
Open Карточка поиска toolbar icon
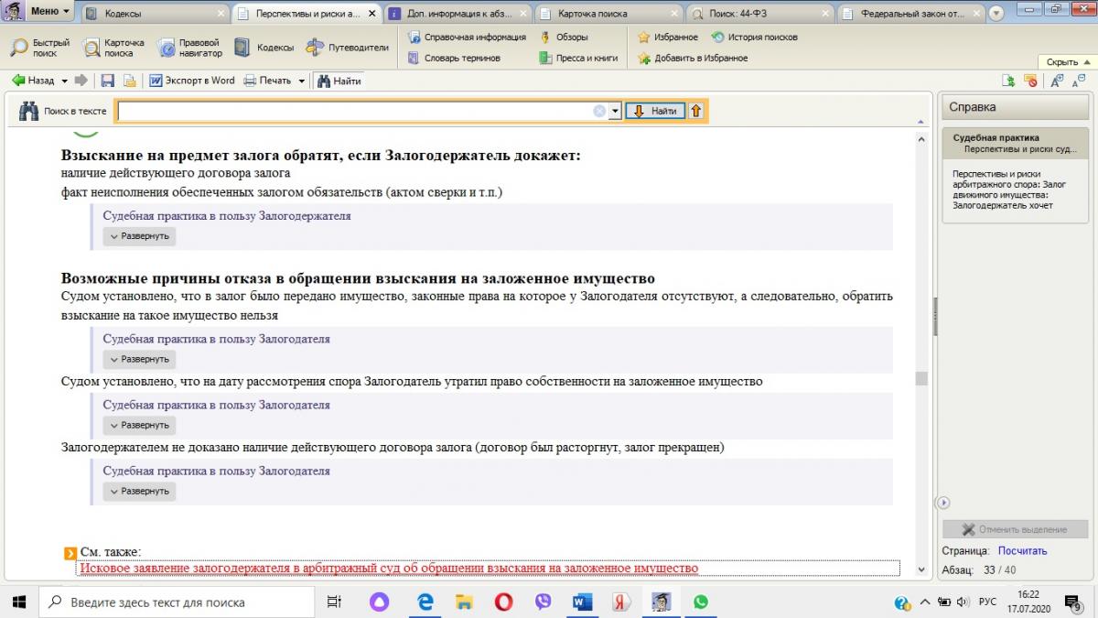point(113,48)
